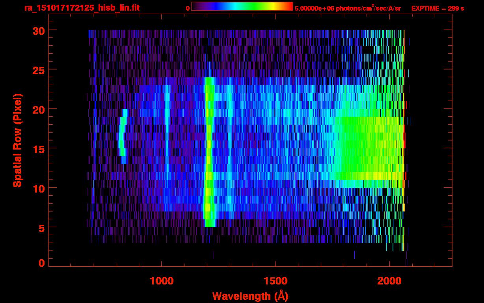Click the curved emission arc near 830 Å
The height and width of the screenshot is (303, 484).
pyautogui.click(x=123, y=136)
